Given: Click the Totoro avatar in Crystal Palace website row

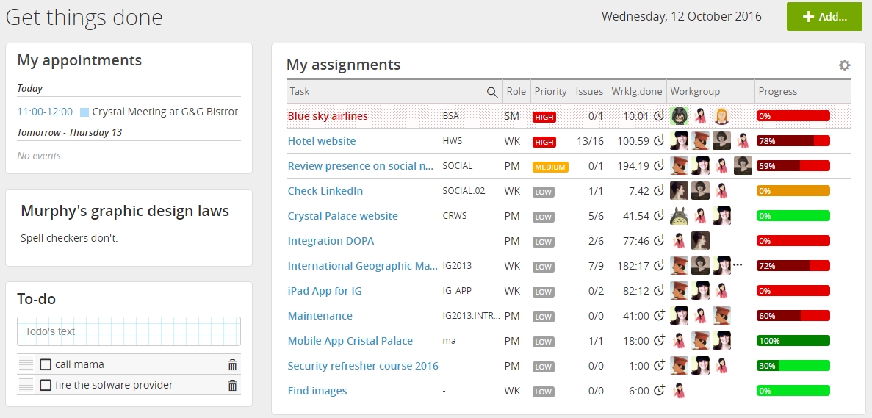Looking at the screenshot, I should tap(679, 216).
